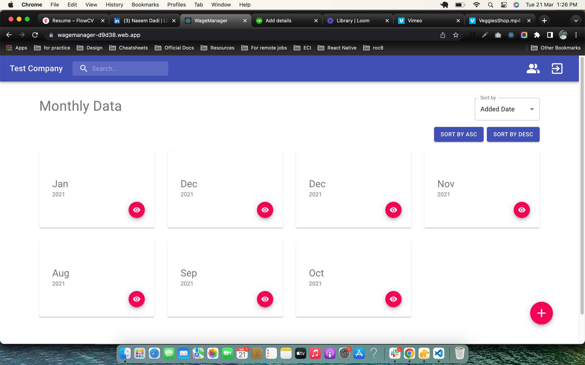Expand Chrome tab search chevron
Screen dimensions: 585x365
[576, 21]
